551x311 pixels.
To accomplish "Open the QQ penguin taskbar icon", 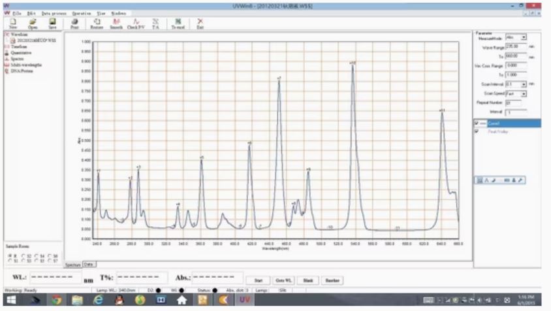I will tap(119, 300).
